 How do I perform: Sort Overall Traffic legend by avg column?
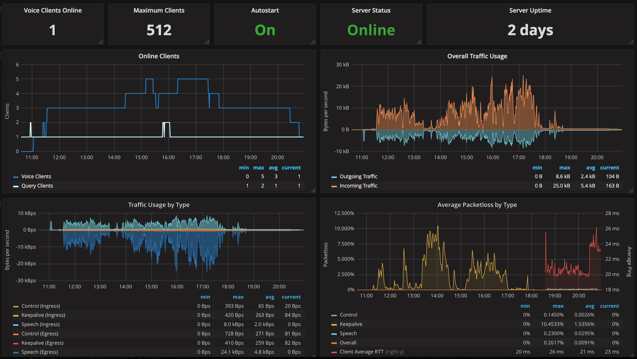pyautogui.click(x=590, y=168)
